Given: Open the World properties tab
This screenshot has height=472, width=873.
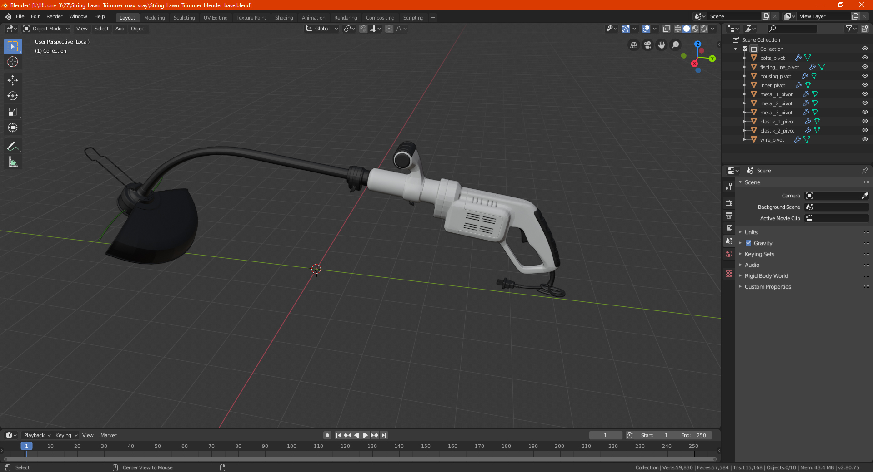Looking at the screenshot, I should pyautogui.click(x=729, y=254).
